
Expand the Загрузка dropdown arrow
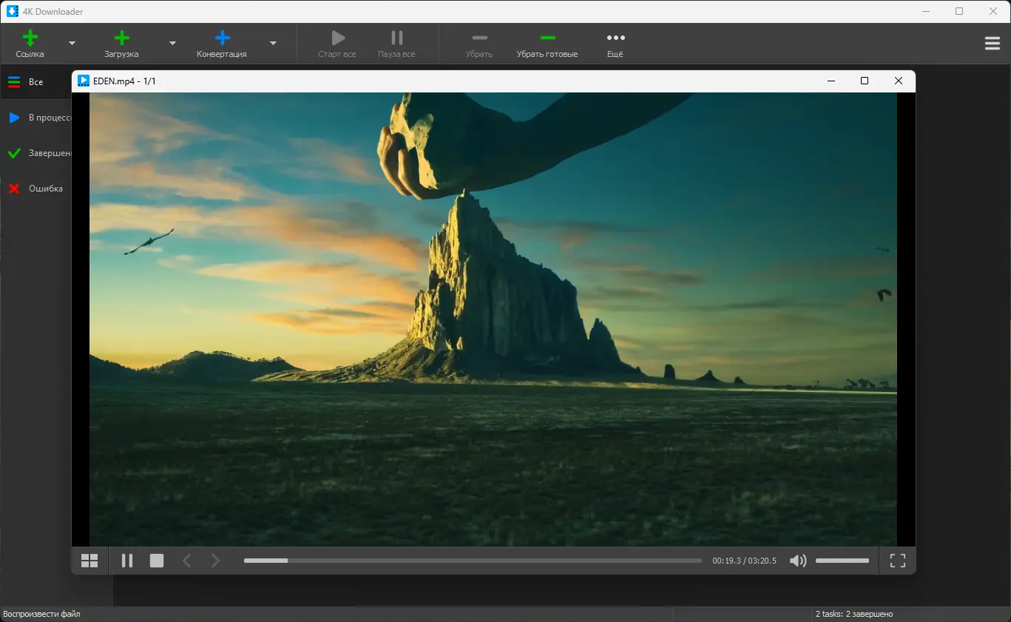(172, 44)
